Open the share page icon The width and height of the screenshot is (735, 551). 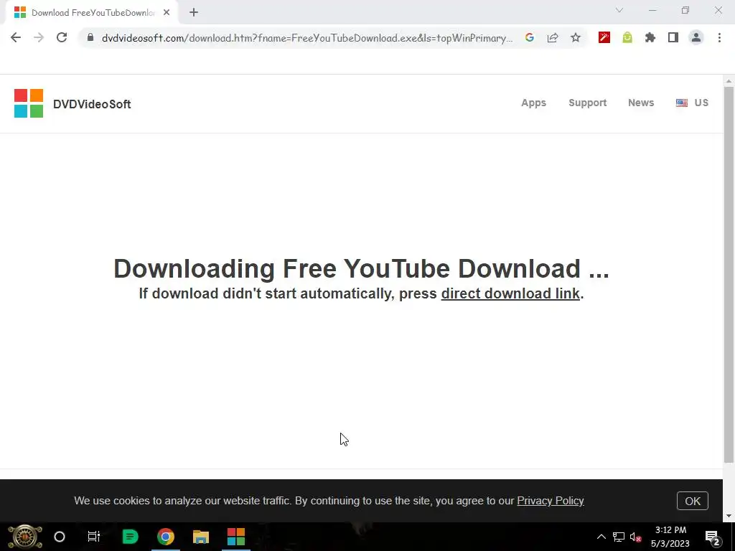(552, 37)
